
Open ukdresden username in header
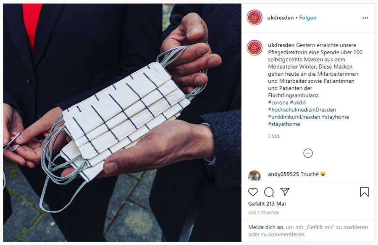click(x=281, y=18)
